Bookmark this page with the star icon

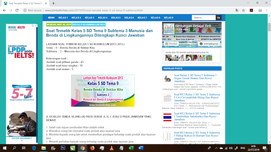coord(243,10)
